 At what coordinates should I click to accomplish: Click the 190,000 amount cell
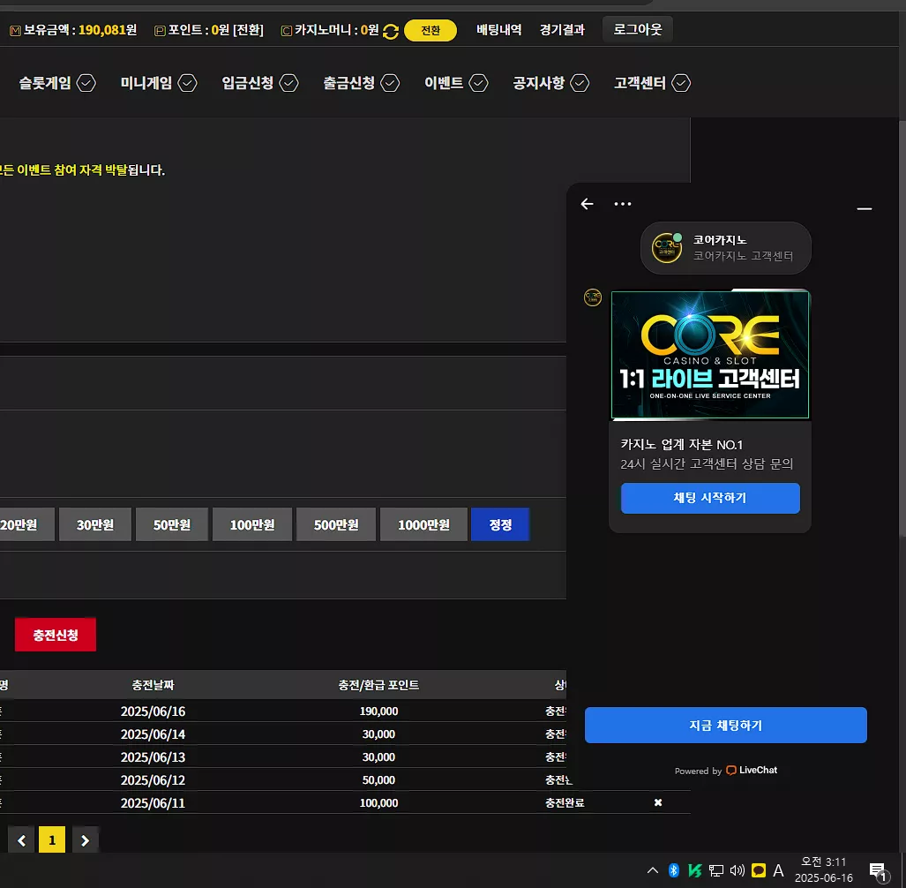pyautogui.click(x=379, y=711)
